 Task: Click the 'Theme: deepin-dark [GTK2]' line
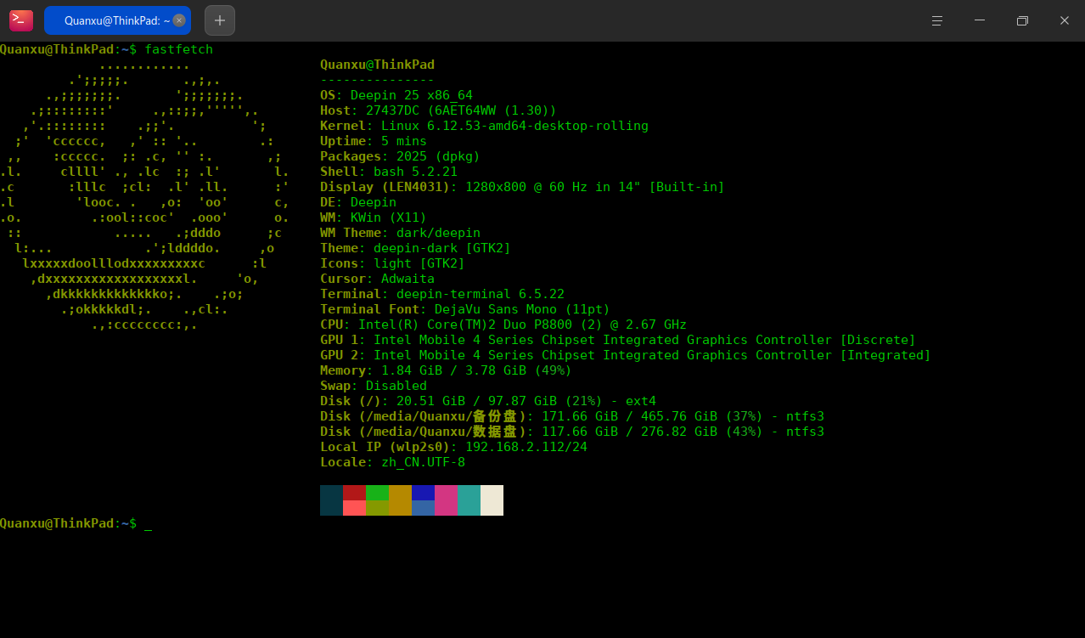(415, 248)
